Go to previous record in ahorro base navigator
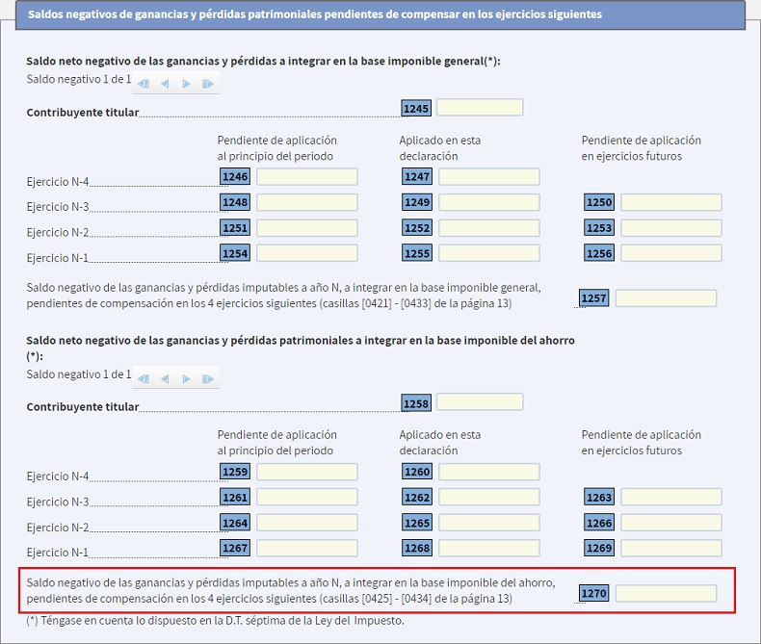This screenshot has width=761, height=644. pos(165,378)
